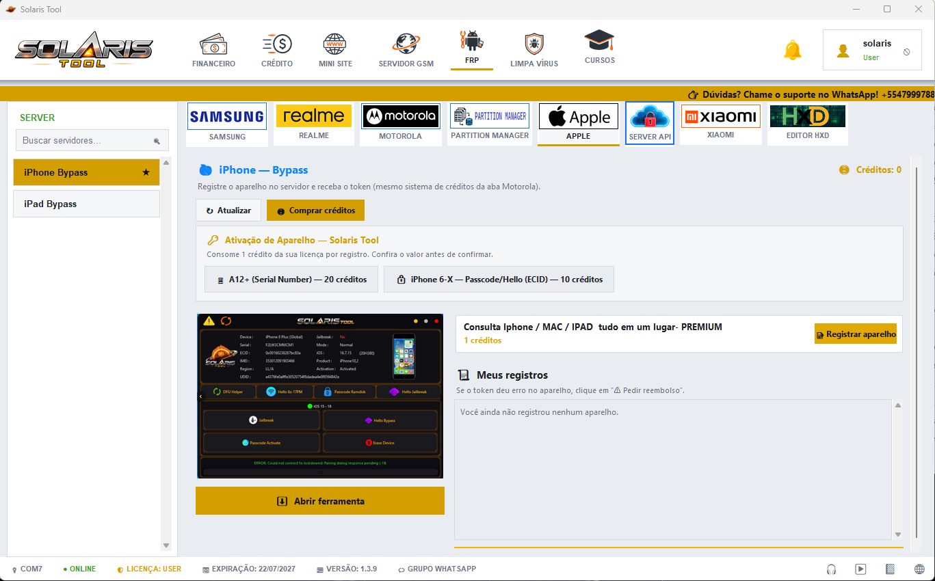Click the Abrir ferramenta button
Image resolution: width=935 pixels, height=581 pixels.
320,501
